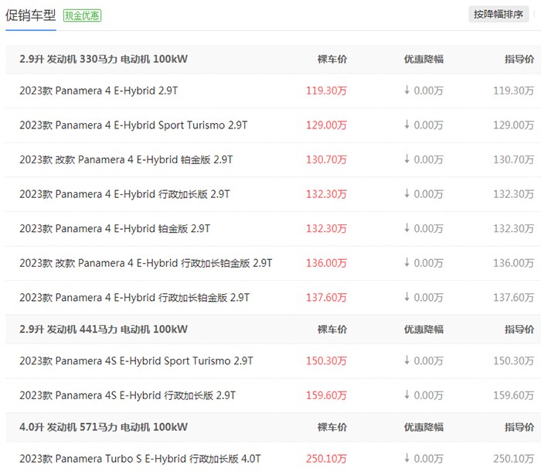Screen dimensions: 541x475
Task: Click the red 150.30万 bare car price
Action: pos(326,361)
